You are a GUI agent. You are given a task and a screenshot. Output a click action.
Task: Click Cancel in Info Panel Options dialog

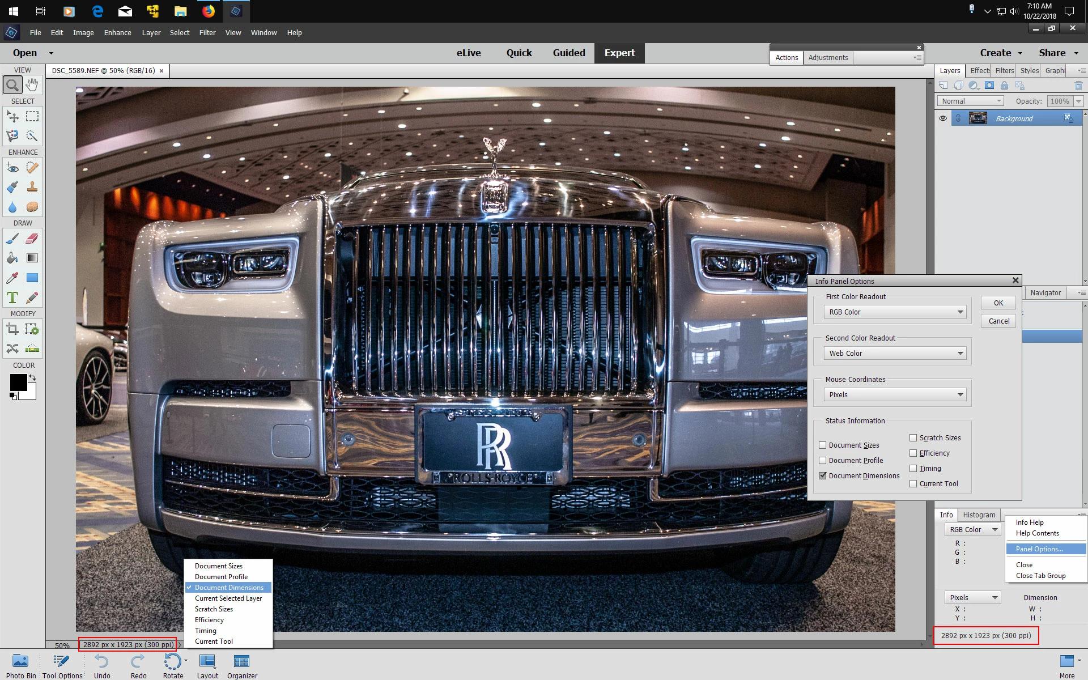tap(998, 321)
